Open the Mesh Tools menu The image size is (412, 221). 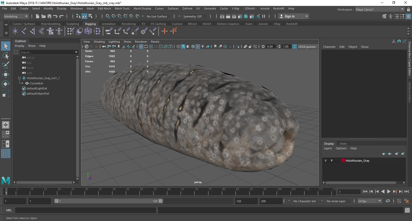[x=122, y=8]
